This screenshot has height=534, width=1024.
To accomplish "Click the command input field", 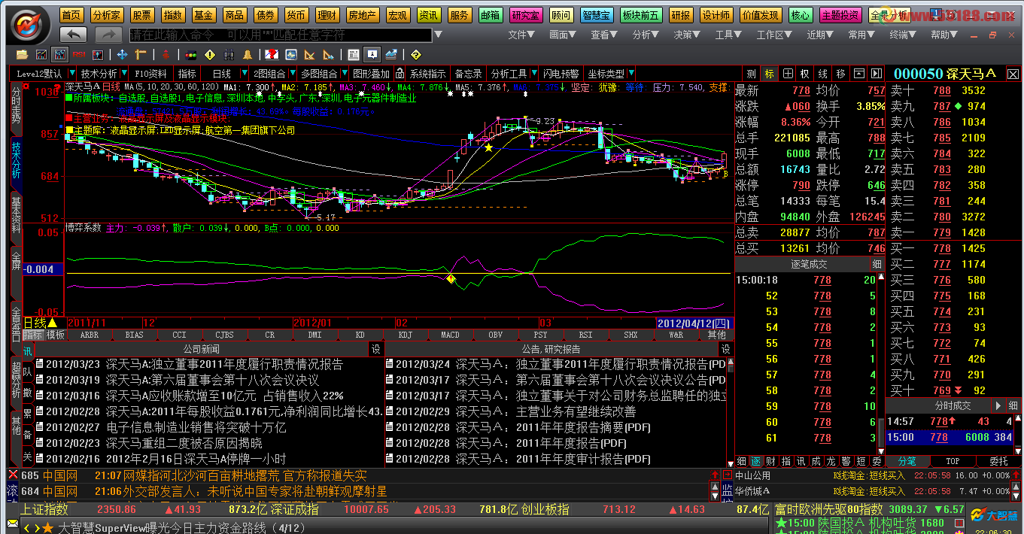I will 281,35.
